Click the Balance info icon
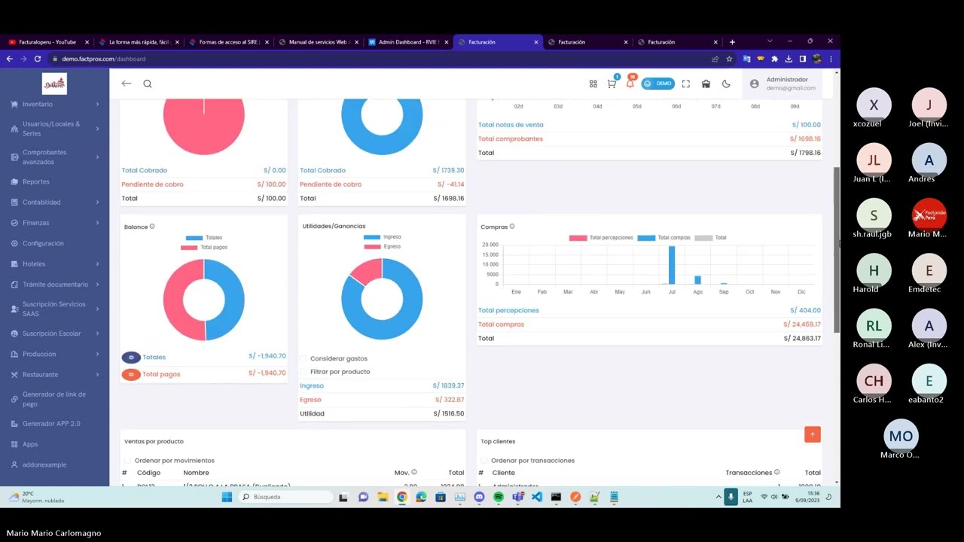 click(x=152, y=226)
